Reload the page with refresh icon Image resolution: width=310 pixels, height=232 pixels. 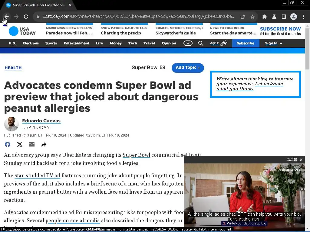click(26, 17)
